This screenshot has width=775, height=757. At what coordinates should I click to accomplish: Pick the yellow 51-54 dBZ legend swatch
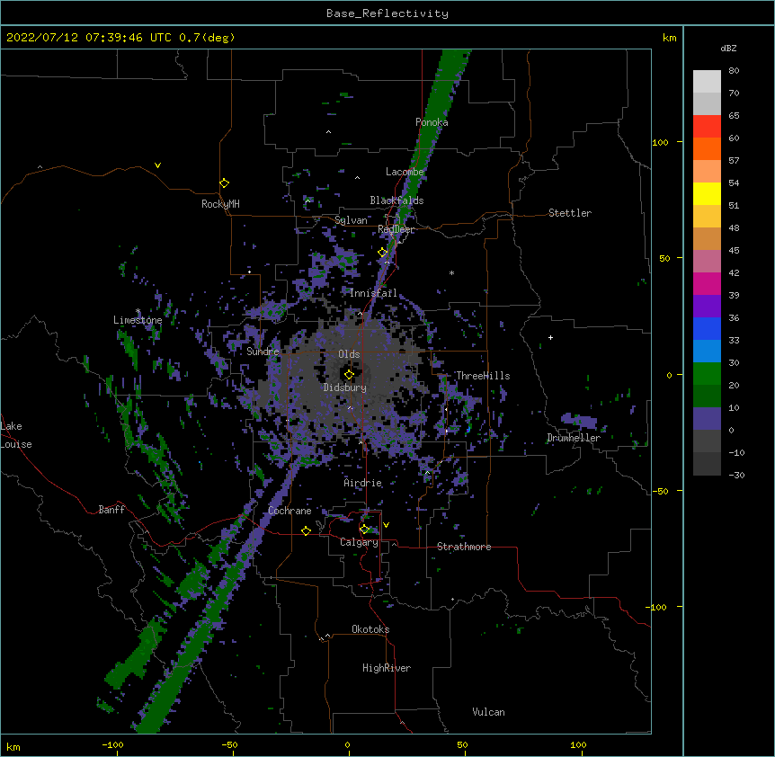click(707, 193)
